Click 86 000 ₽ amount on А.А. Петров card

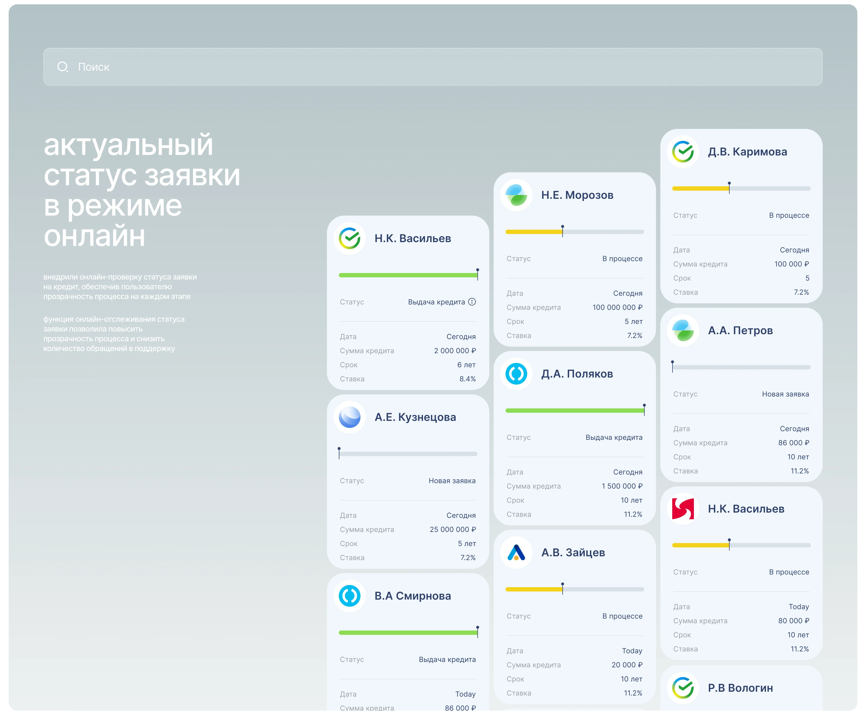point(793,443)
